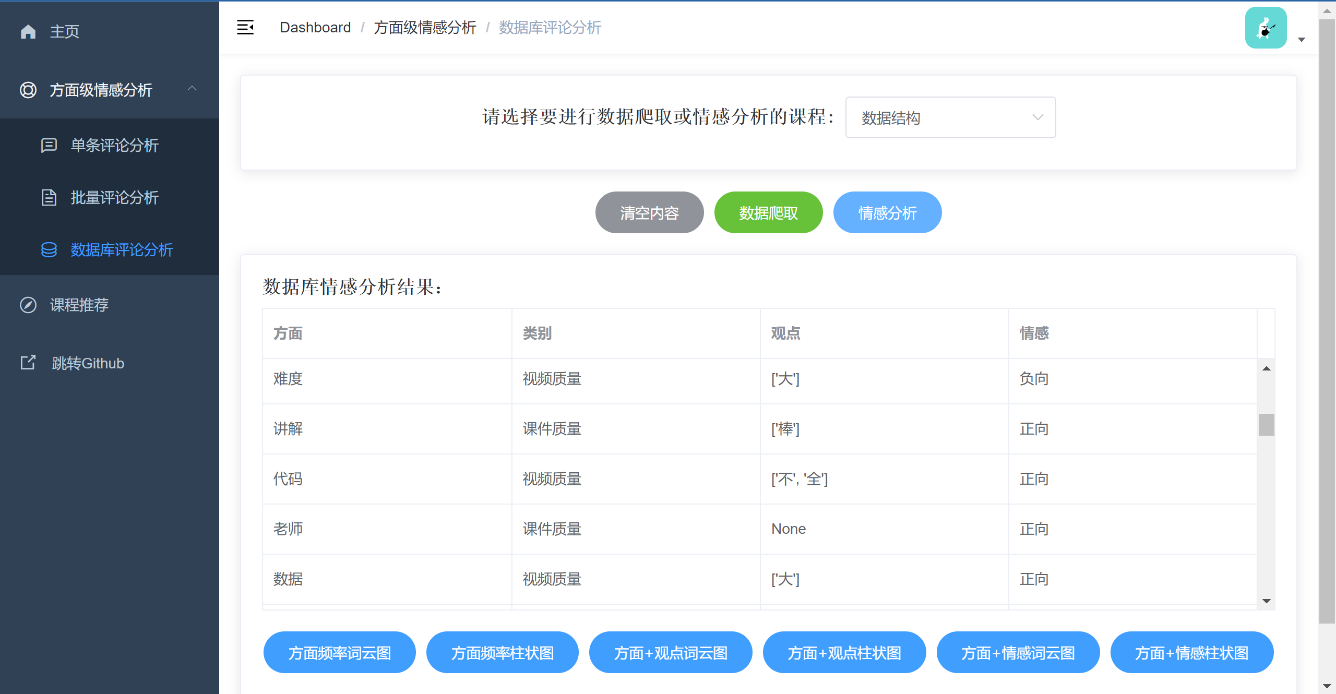Open the 数据结构 course dropdown

pyautogui.click(x=950, y=117)
